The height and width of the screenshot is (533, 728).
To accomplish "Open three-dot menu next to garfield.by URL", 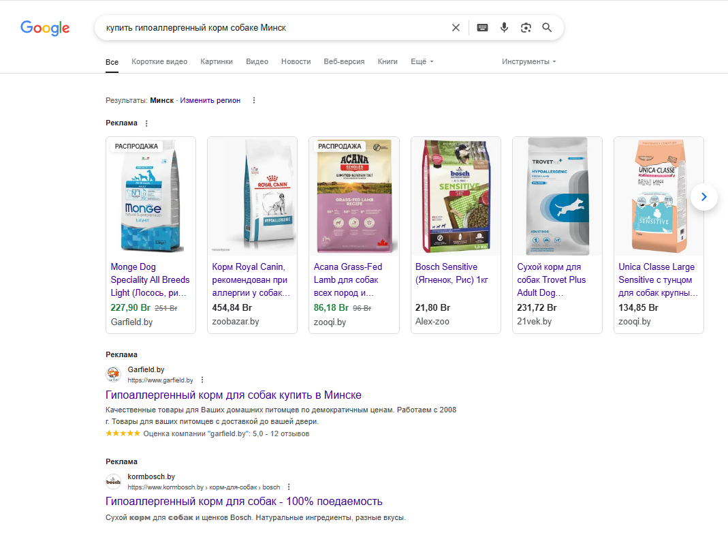I will coord(202,380).
